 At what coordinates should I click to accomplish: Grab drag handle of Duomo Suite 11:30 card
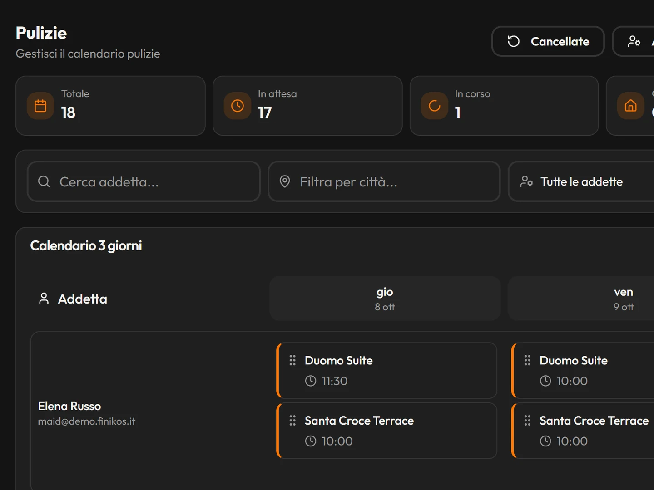click(292, 360)
